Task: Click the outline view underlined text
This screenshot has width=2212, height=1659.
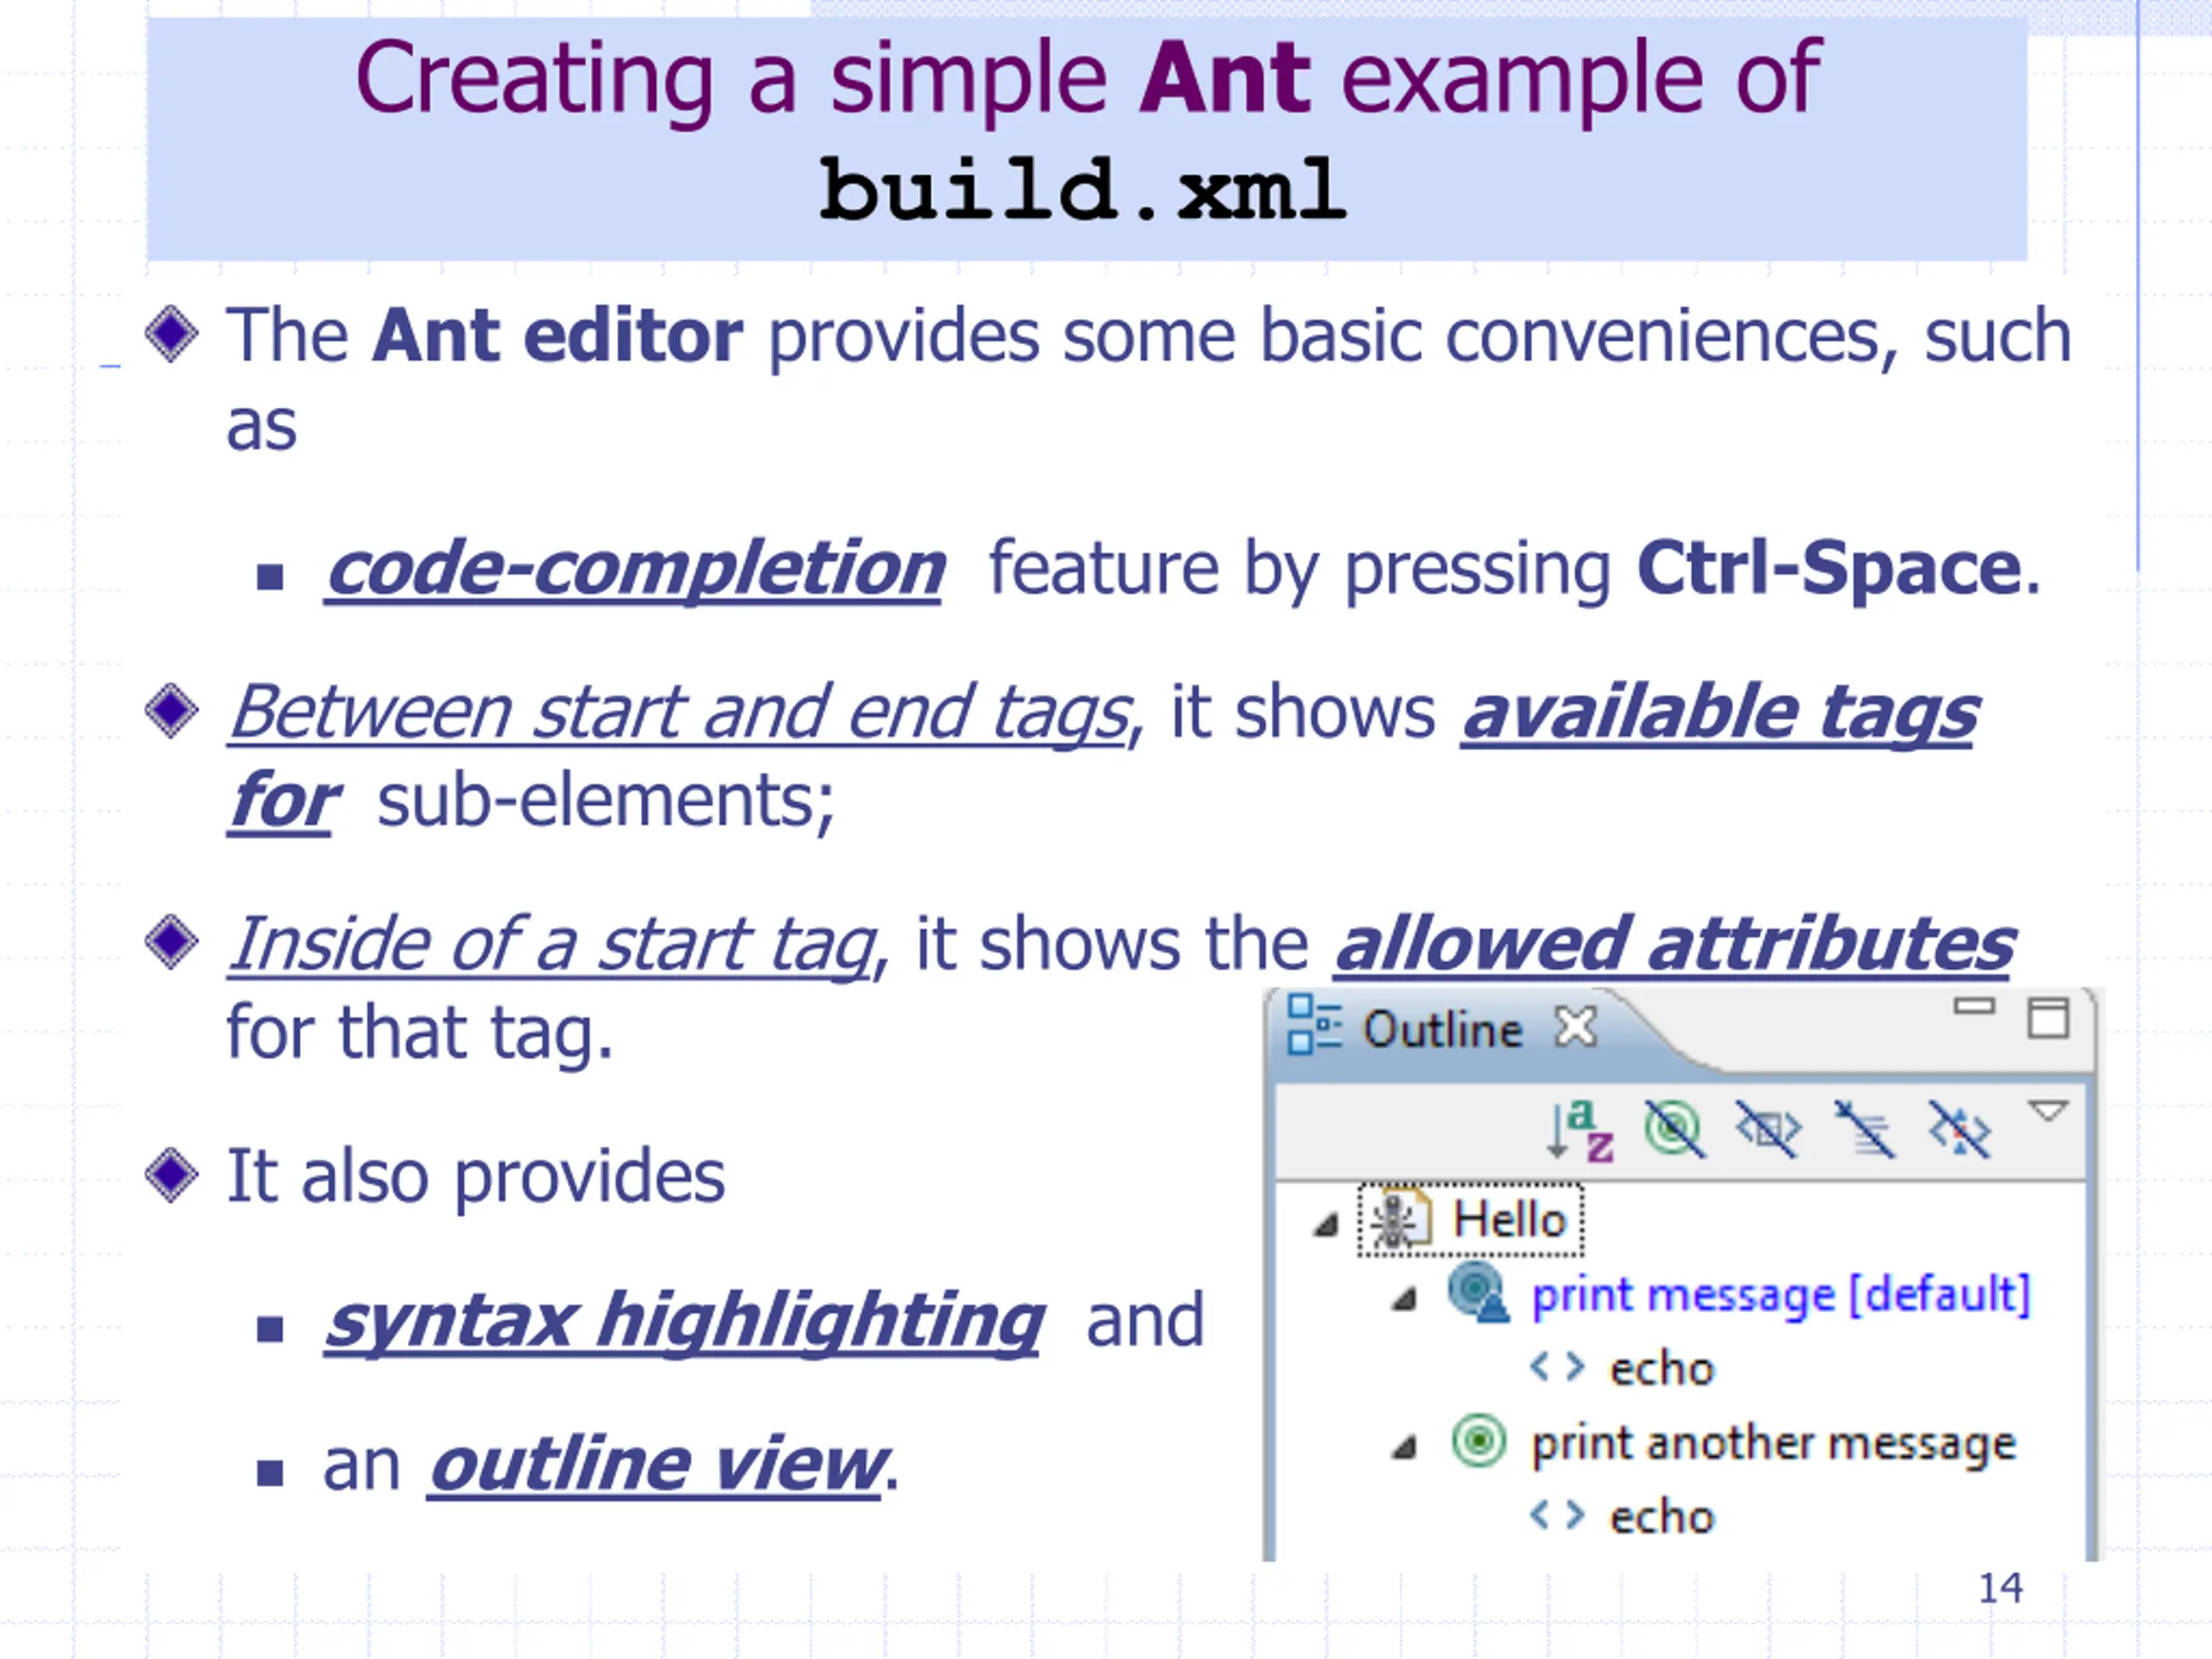Action: click(x=658, y=1465)
